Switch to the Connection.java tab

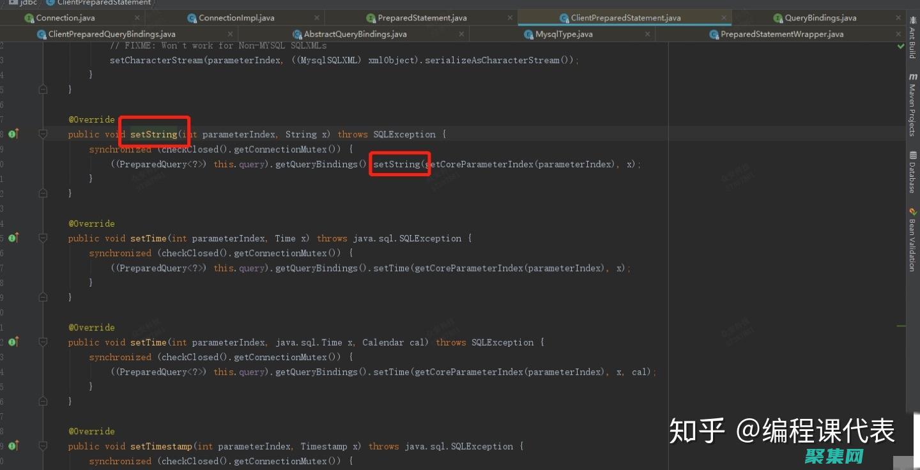[x=65, y=18]
